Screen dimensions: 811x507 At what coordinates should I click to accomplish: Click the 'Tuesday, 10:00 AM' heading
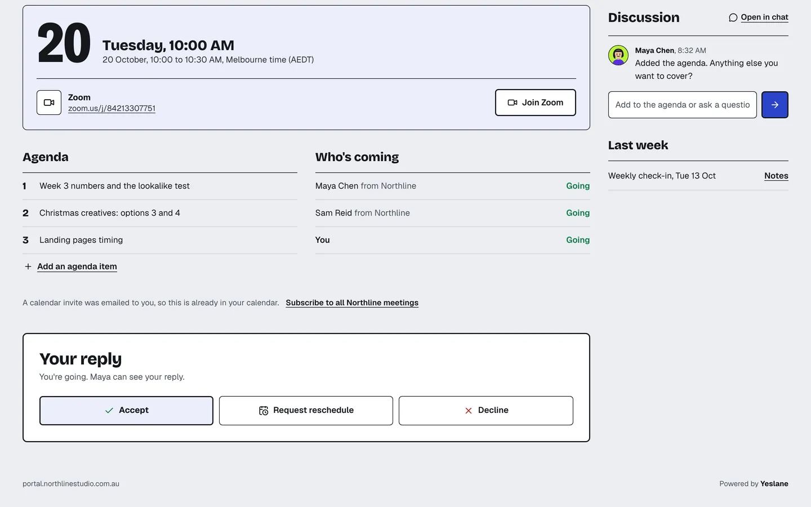(168, 45)
